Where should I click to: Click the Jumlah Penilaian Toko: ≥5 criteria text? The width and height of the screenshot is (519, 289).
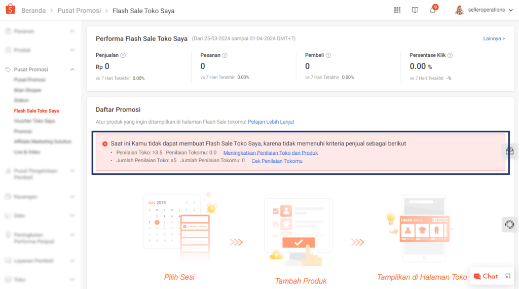[x=146, y=161]
